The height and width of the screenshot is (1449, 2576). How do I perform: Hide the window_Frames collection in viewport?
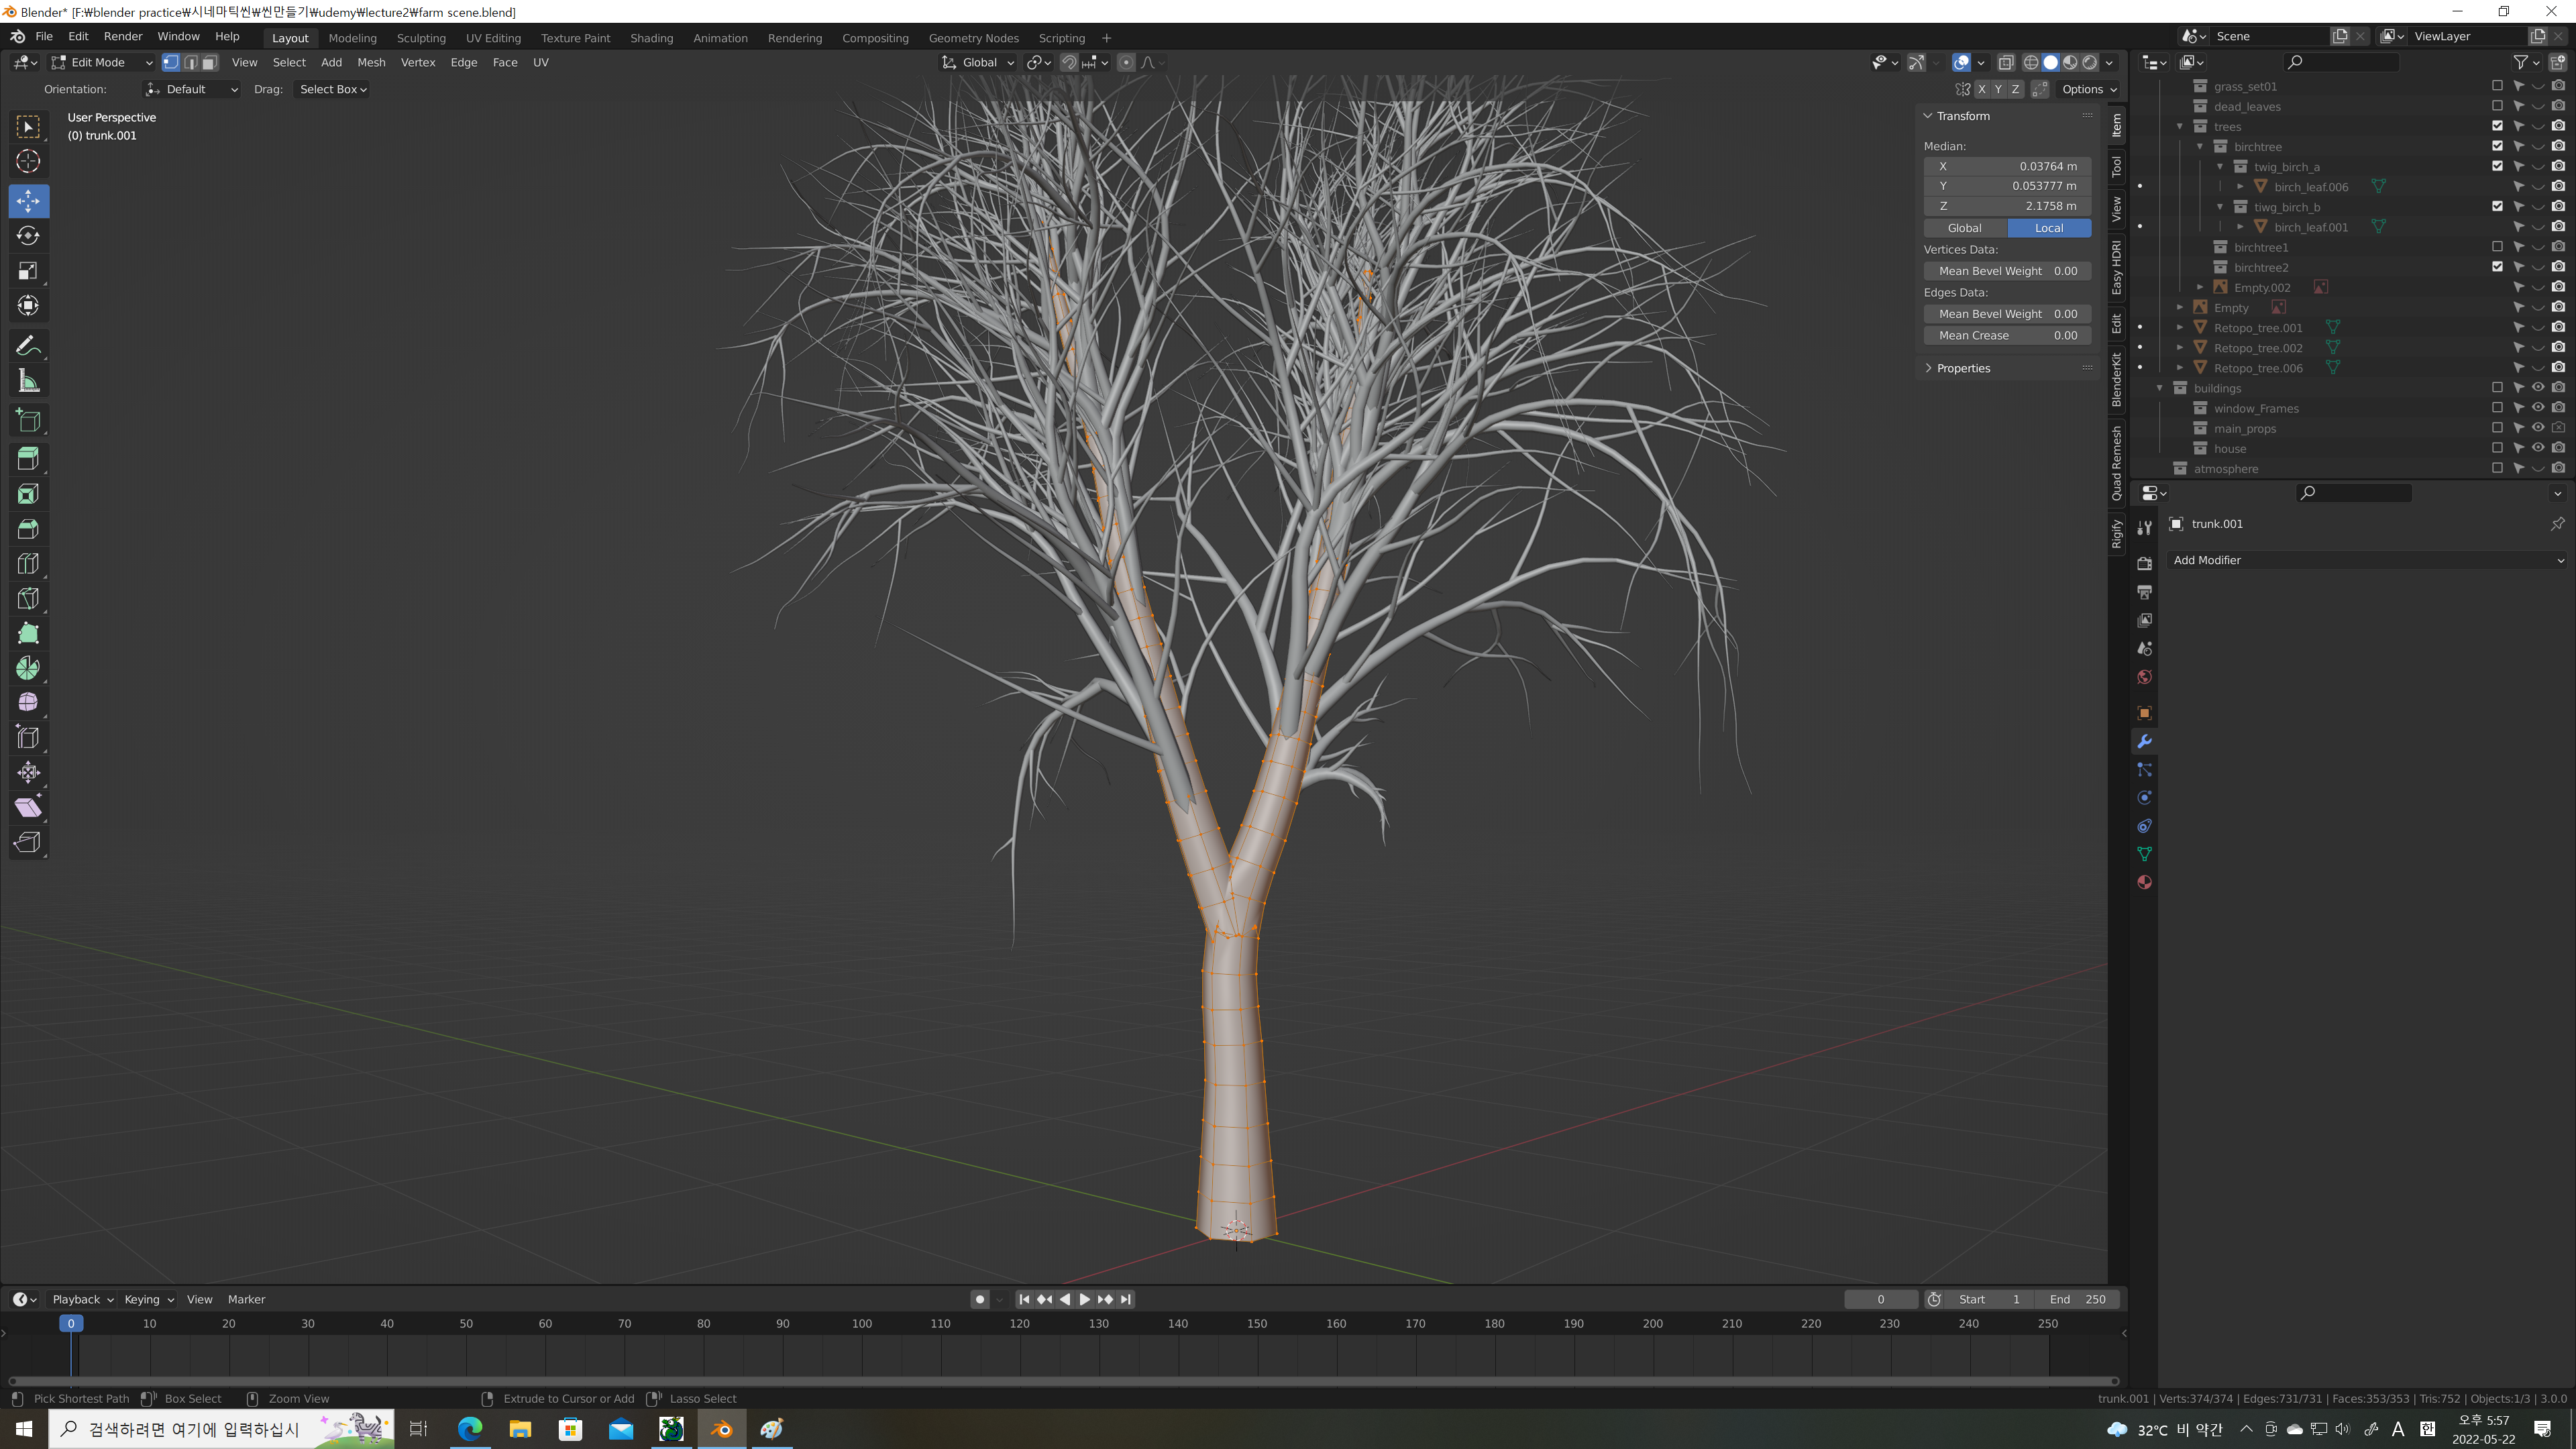click(x=2538, y=408)
